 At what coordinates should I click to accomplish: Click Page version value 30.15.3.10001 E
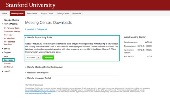point(144,46)
